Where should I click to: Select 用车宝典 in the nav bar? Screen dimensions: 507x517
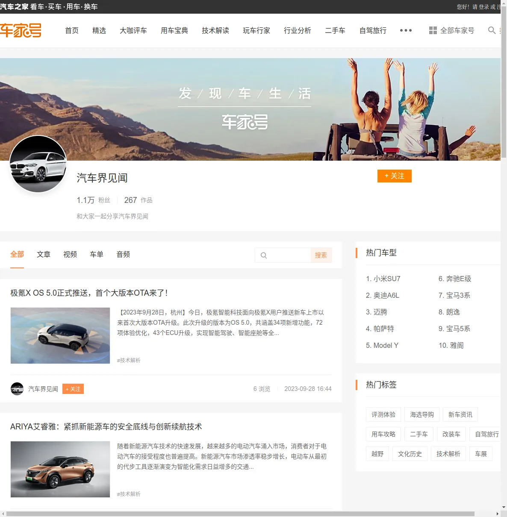(x=174, y=30)
